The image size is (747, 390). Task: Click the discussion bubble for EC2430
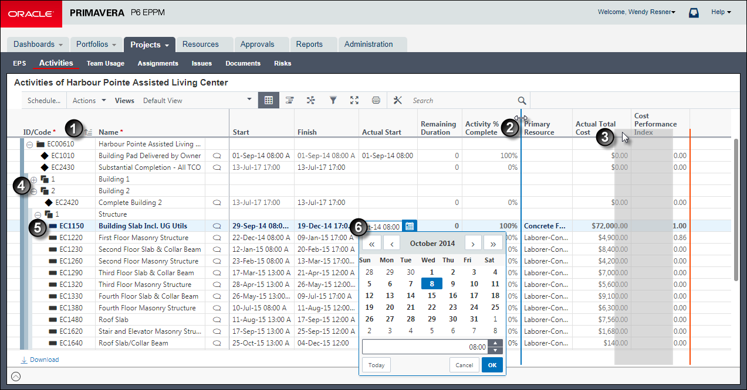pos(217,167)
